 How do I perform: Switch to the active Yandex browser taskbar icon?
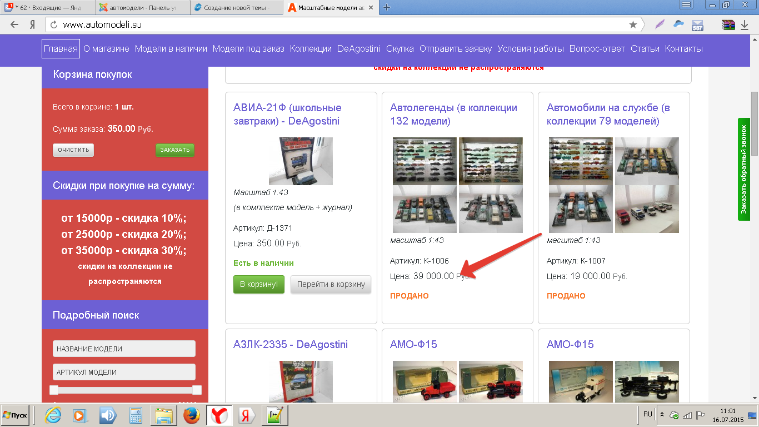(x=219, y=415)
